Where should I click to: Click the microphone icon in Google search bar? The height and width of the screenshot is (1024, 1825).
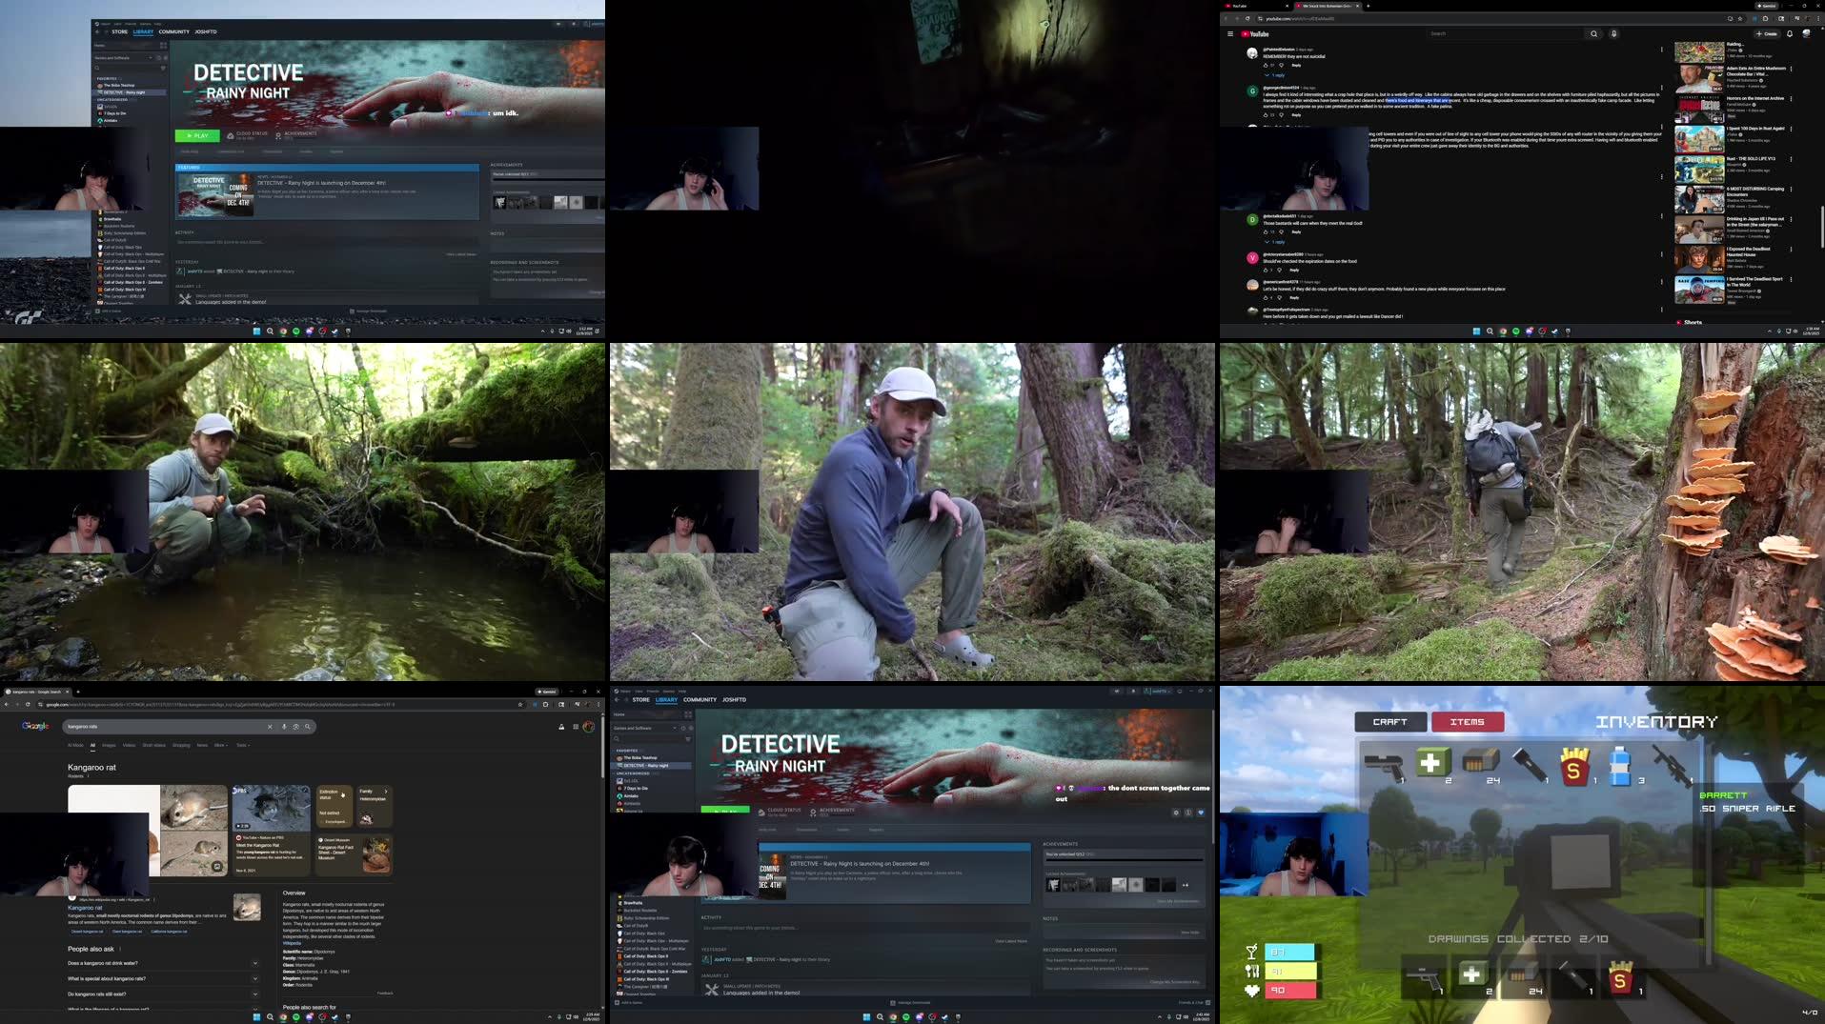(x=284, y=727)
